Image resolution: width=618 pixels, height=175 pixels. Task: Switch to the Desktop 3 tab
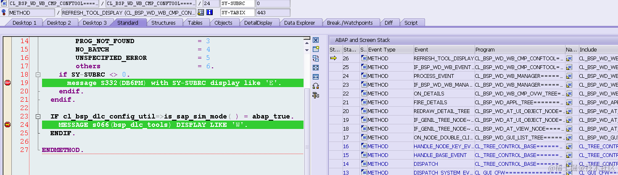[x=95, y=23]
